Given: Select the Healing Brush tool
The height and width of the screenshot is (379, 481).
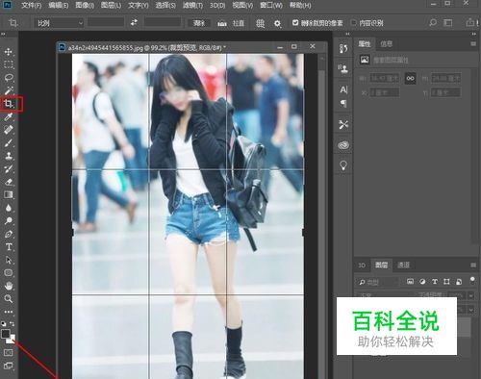Looking at the screenshot, I should [9, 130].
